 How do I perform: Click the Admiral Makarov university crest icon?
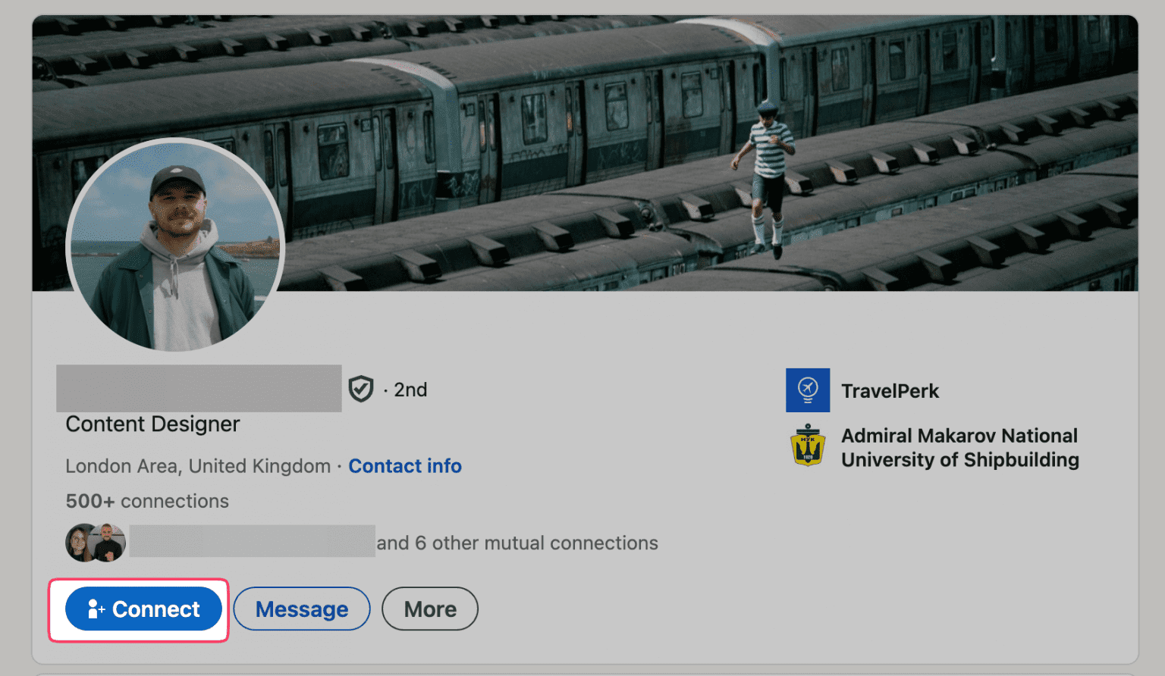[808, 446]
